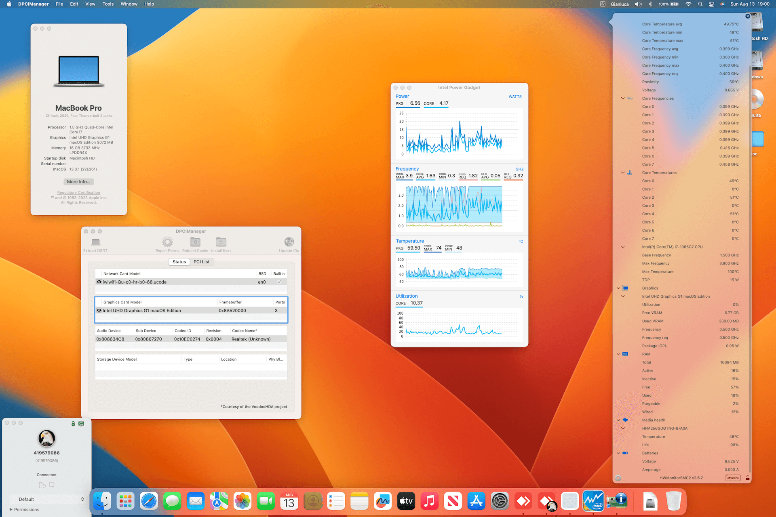Viewport: 776px width, 517px height.
Task: Open the Tools menu
Action: click(108, 4)
